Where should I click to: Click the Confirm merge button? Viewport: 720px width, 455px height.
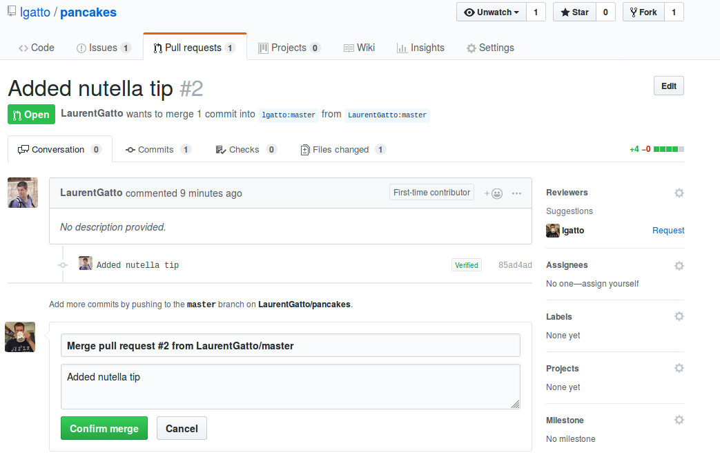click(104, 428)
